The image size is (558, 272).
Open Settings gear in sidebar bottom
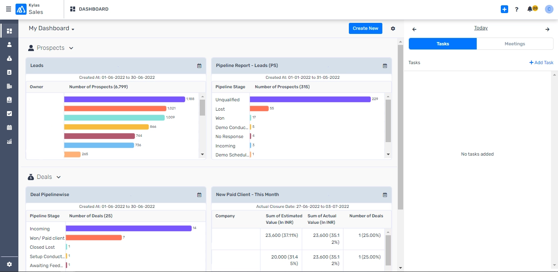click(x=9, y=264)
